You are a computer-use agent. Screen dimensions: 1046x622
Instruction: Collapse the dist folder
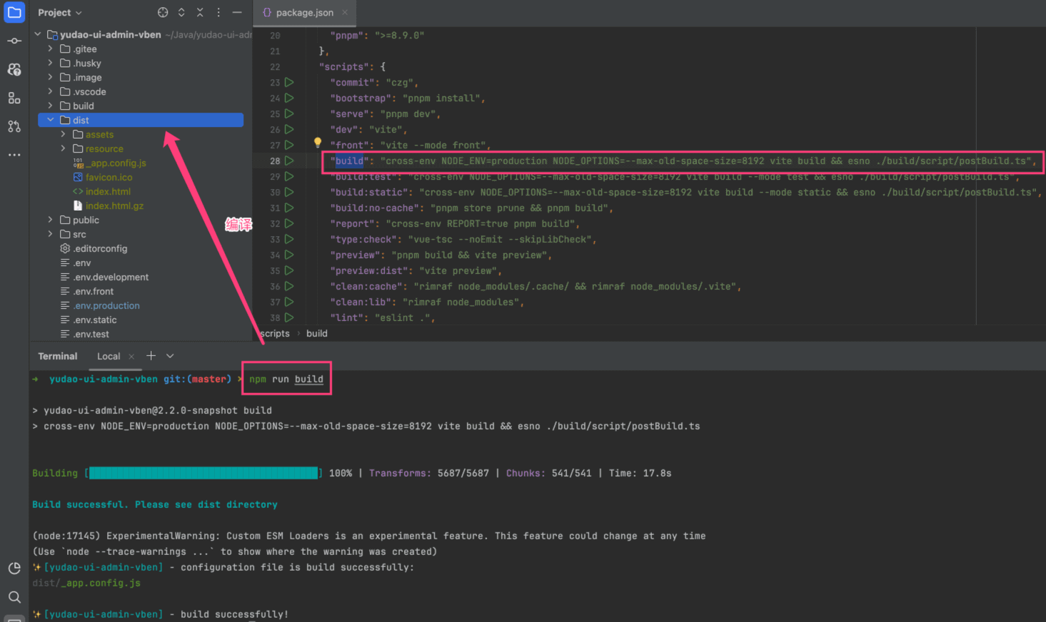tap(50, 120)
